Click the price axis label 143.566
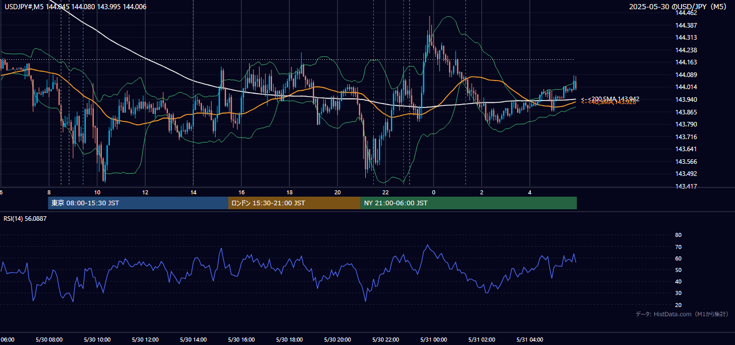Image resolution: width=735 pixels, height=345 pixels. click(x=687, y=162)
